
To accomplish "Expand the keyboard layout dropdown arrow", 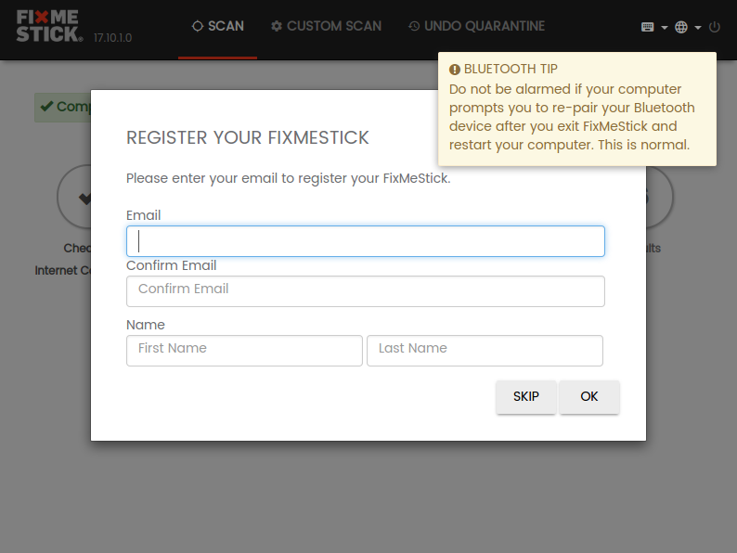I will click(665, 28).
